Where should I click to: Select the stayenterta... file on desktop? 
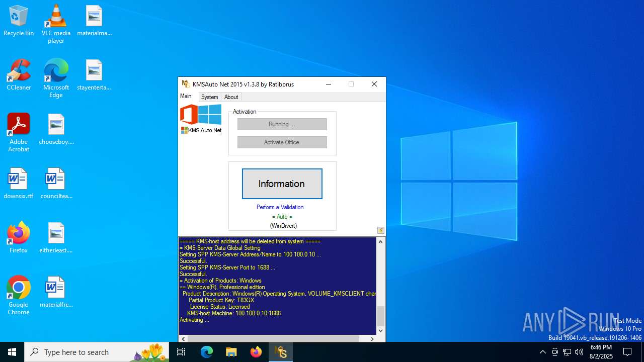[x=94, y=75]
